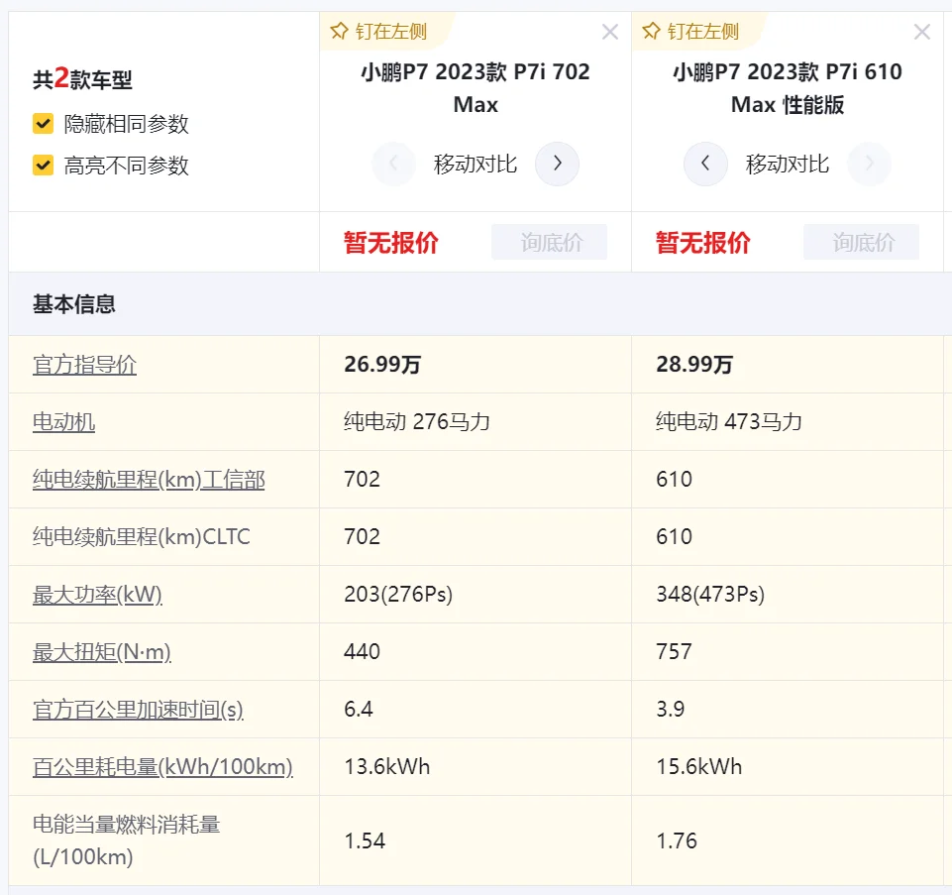952x895 pixels.
Task: Click 询底价 button for P7i 702 Max
Action: (550, 242)
